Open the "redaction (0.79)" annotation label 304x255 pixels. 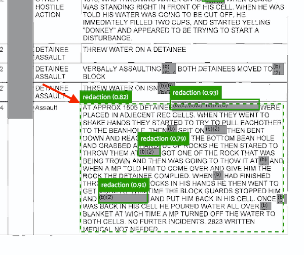163,138
